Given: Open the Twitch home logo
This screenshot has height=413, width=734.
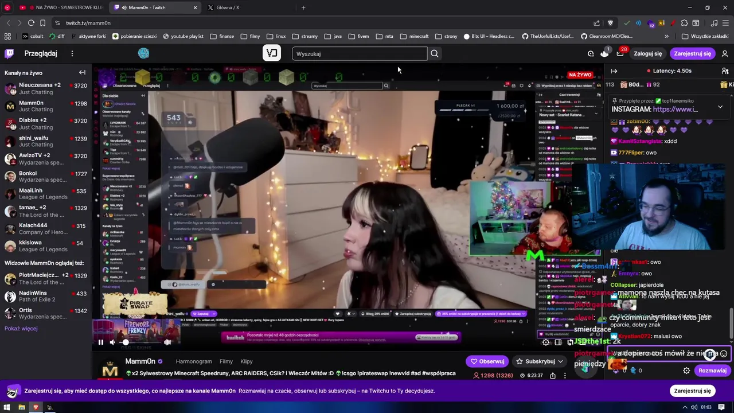Looking at the screenshot, I should (x=9, y=53).
